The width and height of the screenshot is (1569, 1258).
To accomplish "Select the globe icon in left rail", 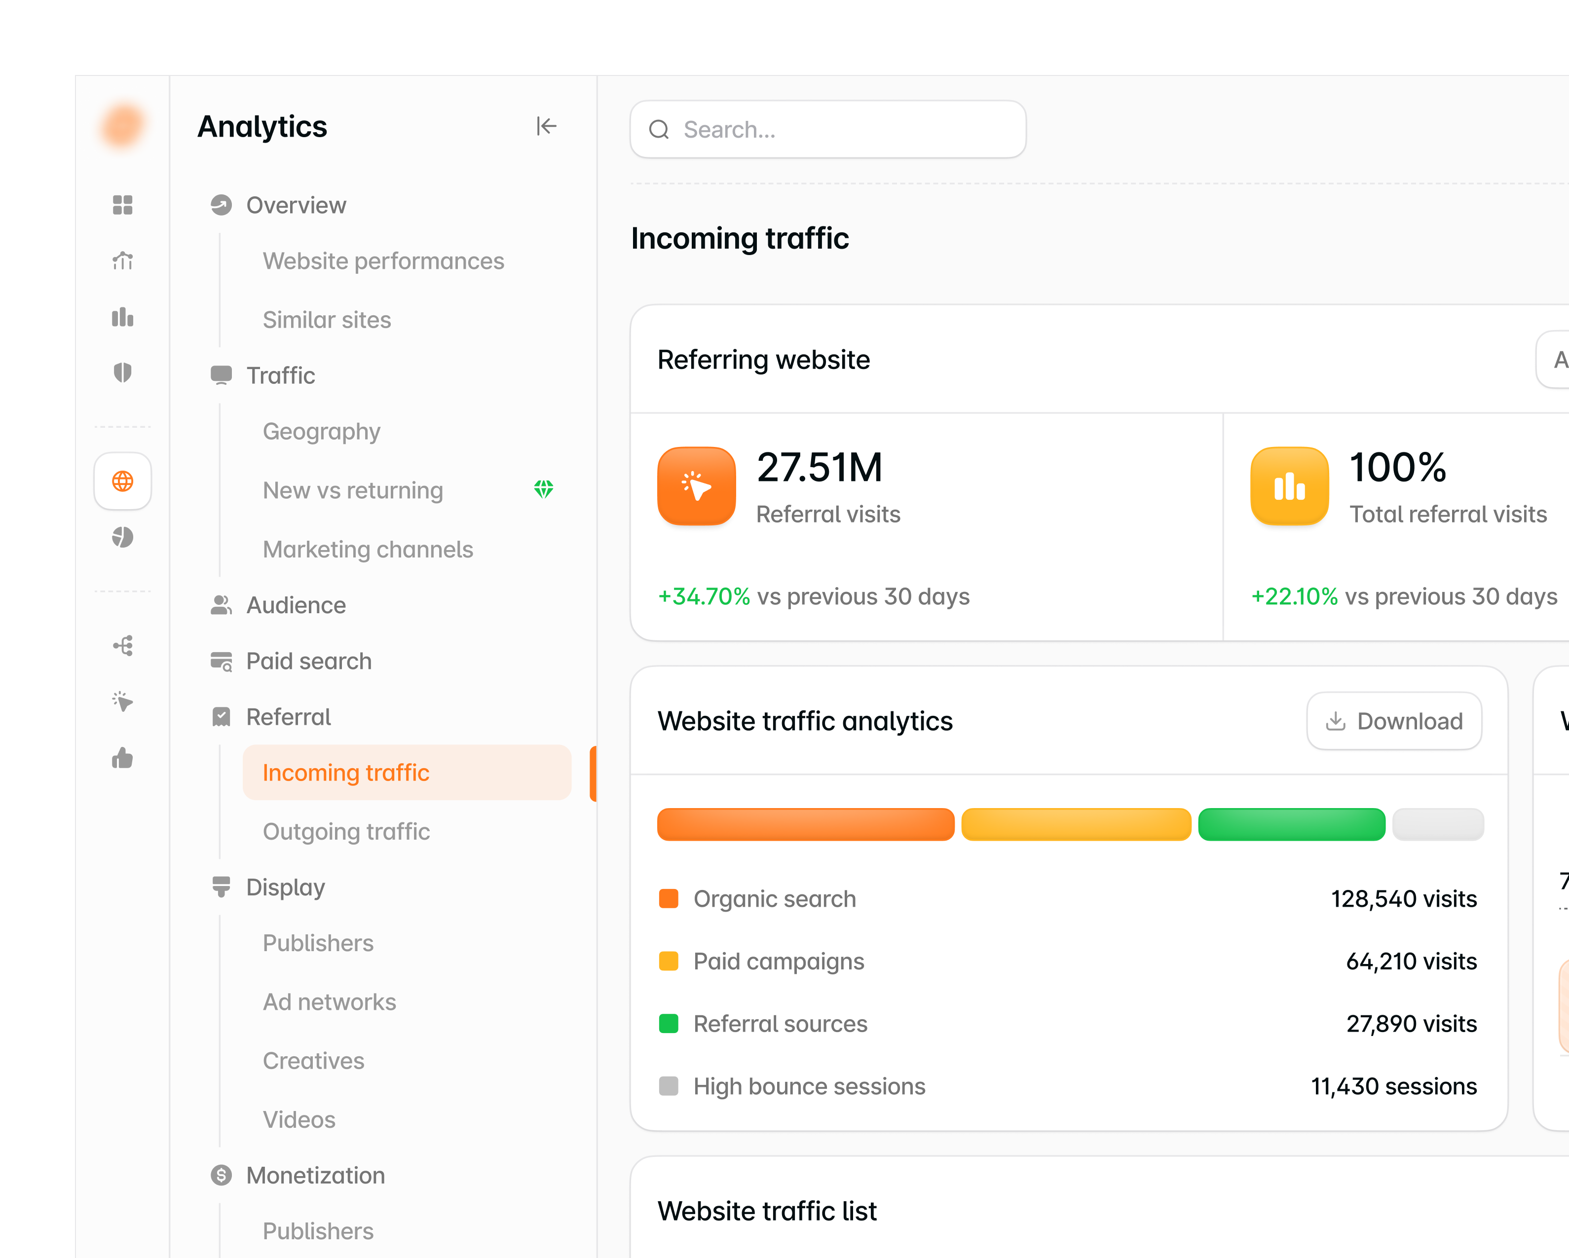I will 122,481.
